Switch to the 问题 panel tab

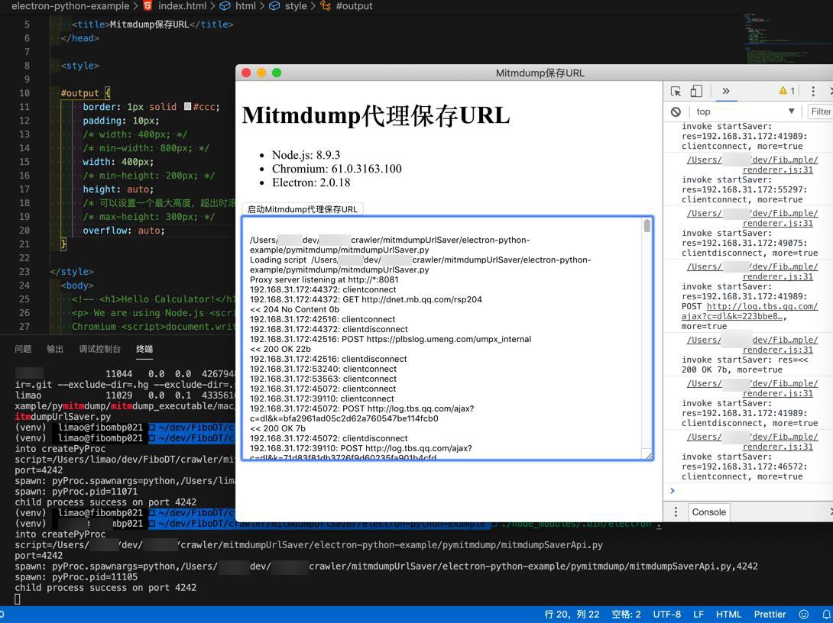pos(23,349)
